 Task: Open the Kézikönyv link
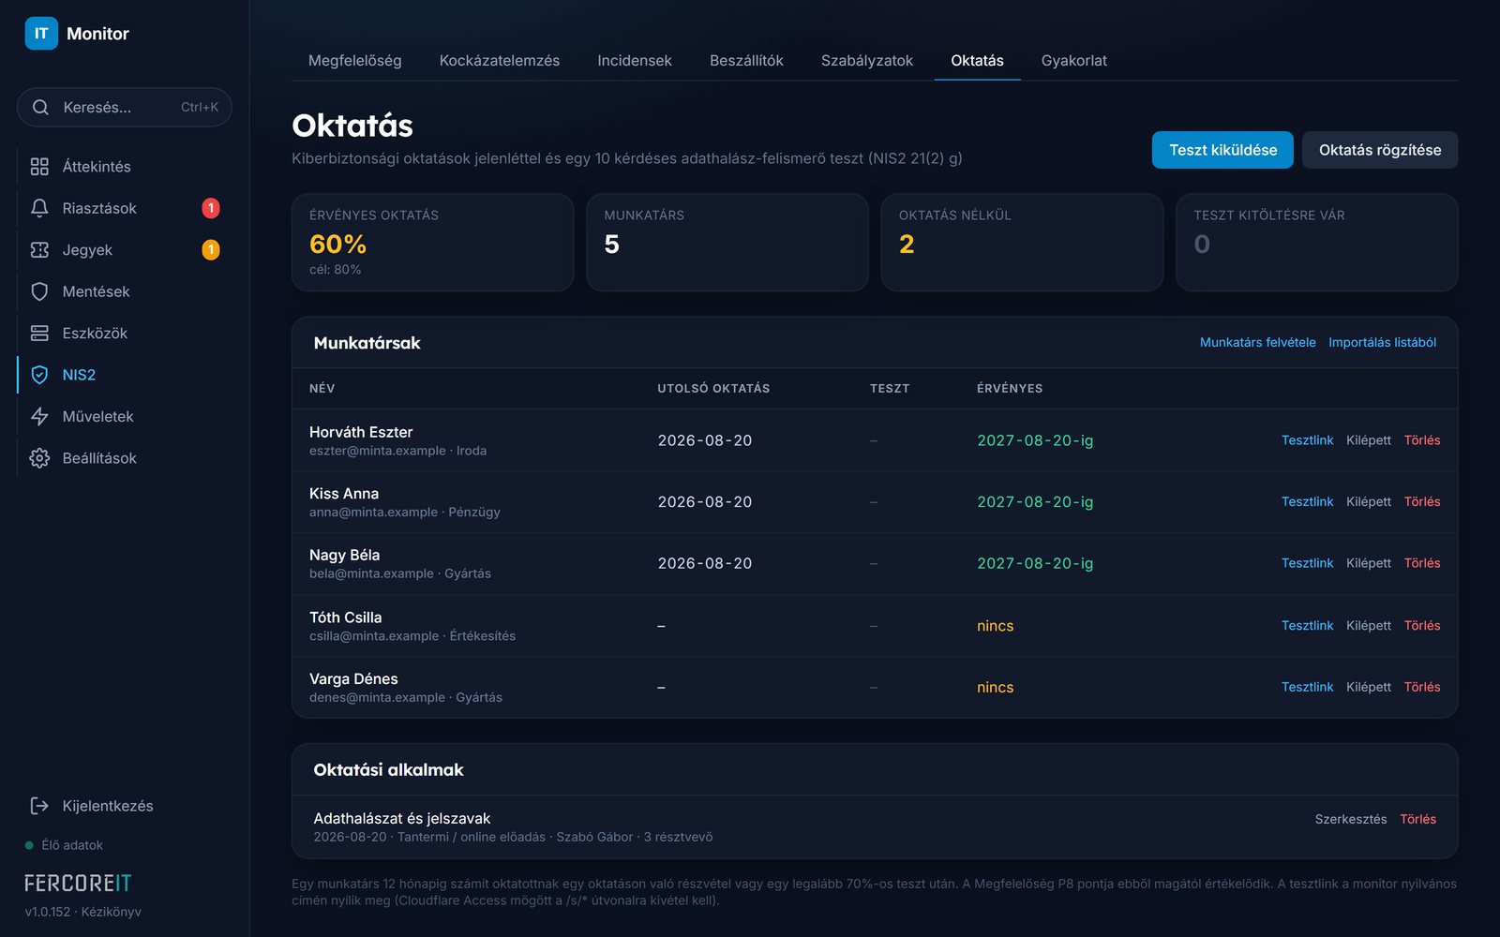pyautogui.click(x=111, y=912)
